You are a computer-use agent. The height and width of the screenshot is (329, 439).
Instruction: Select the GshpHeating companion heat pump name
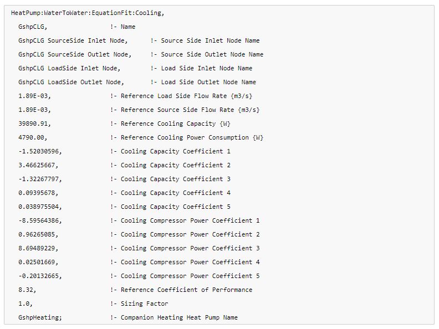point(40,317)
